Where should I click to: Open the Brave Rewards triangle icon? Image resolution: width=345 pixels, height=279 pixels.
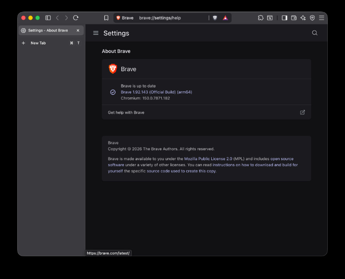[225, 18]
